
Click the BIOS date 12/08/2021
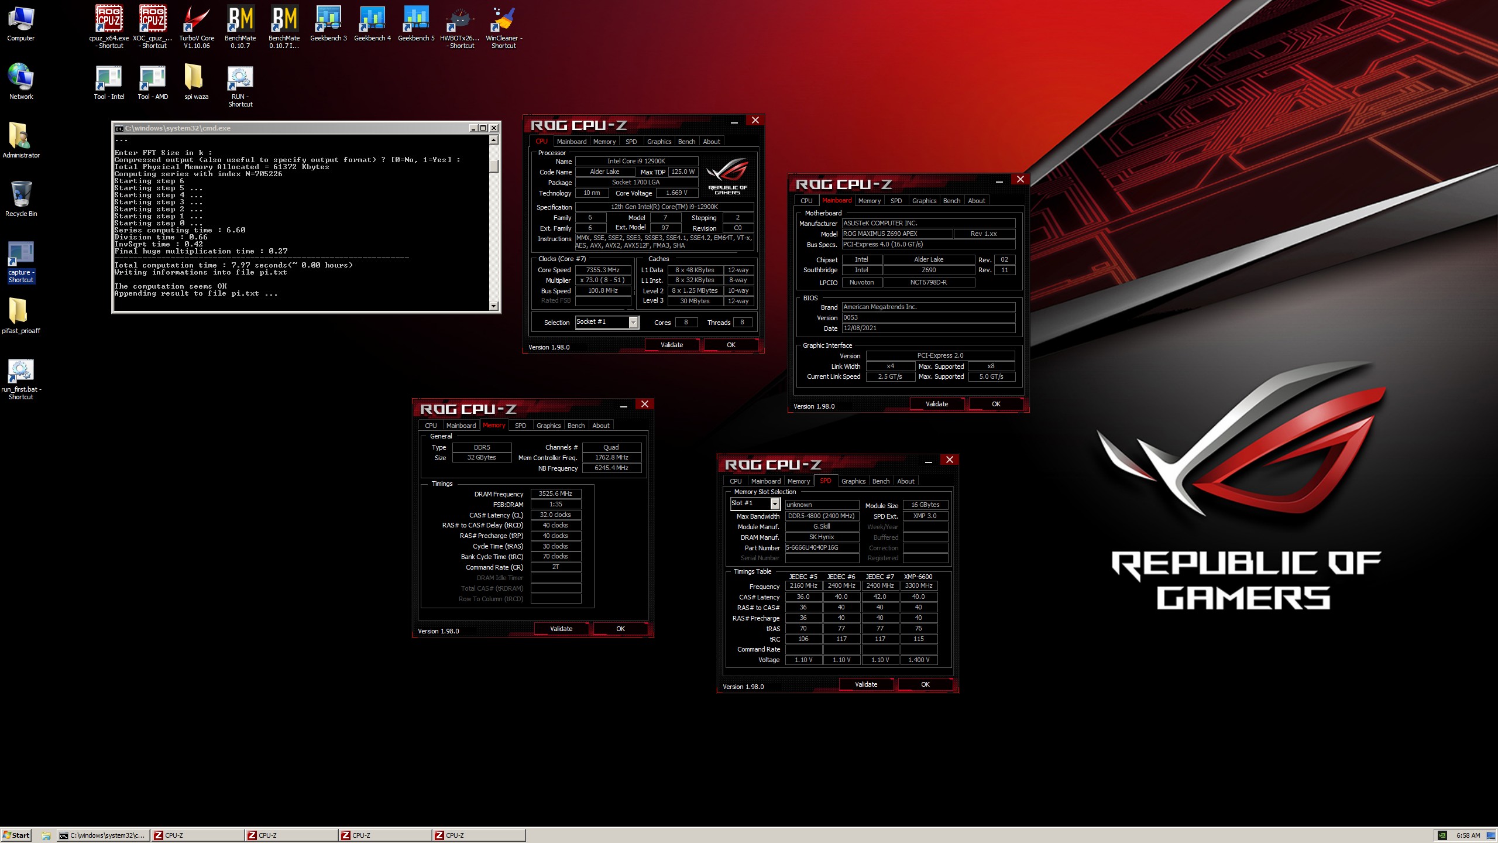click(x=928, y=328)
